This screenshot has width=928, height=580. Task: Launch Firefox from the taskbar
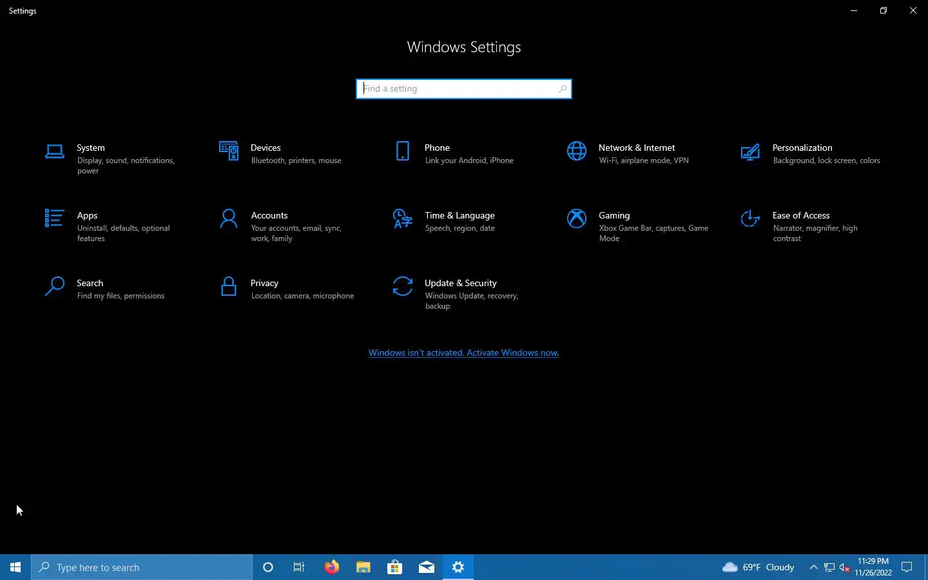(x=331, y=567)
